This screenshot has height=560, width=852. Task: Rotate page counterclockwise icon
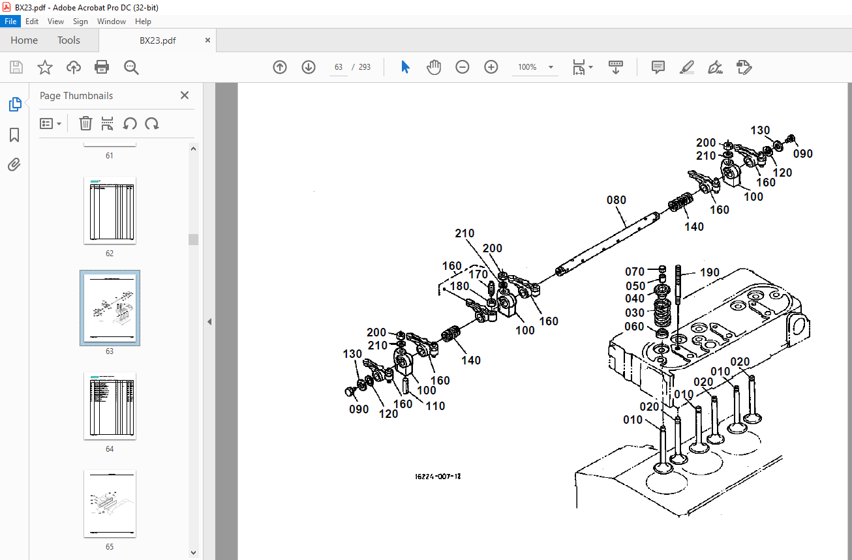tap(130, 123)
